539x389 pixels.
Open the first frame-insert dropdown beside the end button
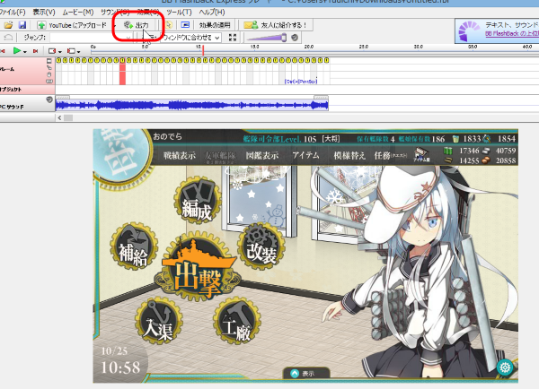tap(60, 51)
